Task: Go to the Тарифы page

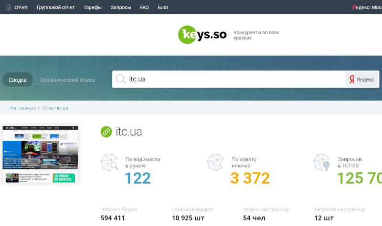Action: (x=93, y=8)
